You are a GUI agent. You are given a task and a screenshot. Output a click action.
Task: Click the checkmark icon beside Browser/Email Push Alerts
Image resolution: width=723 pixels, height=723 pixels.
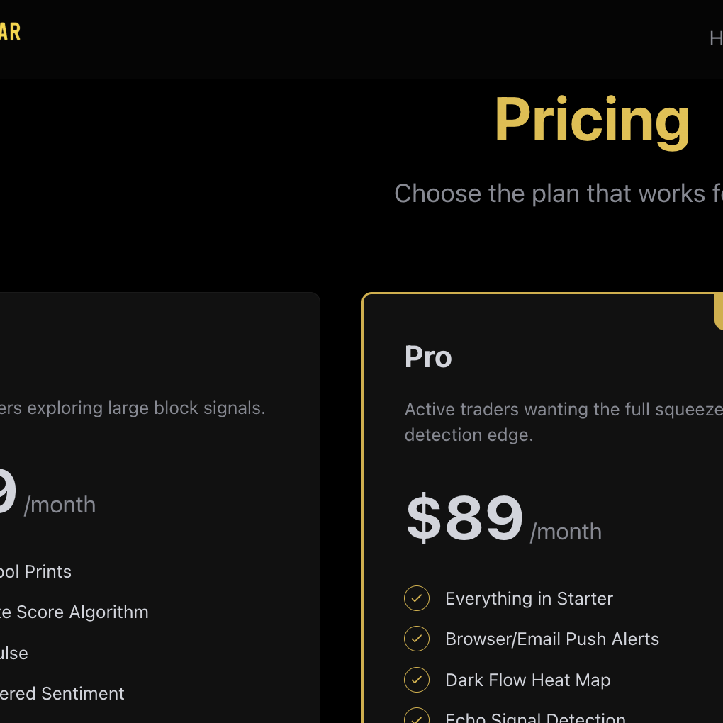(417, 639)
